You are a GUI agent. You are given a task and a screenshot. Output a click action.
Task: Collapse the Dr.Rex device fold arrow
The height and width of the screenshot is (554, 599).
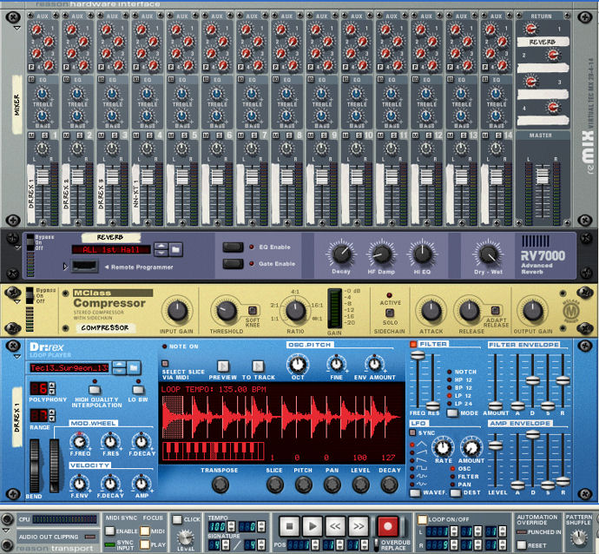click(x=16, y=357)
